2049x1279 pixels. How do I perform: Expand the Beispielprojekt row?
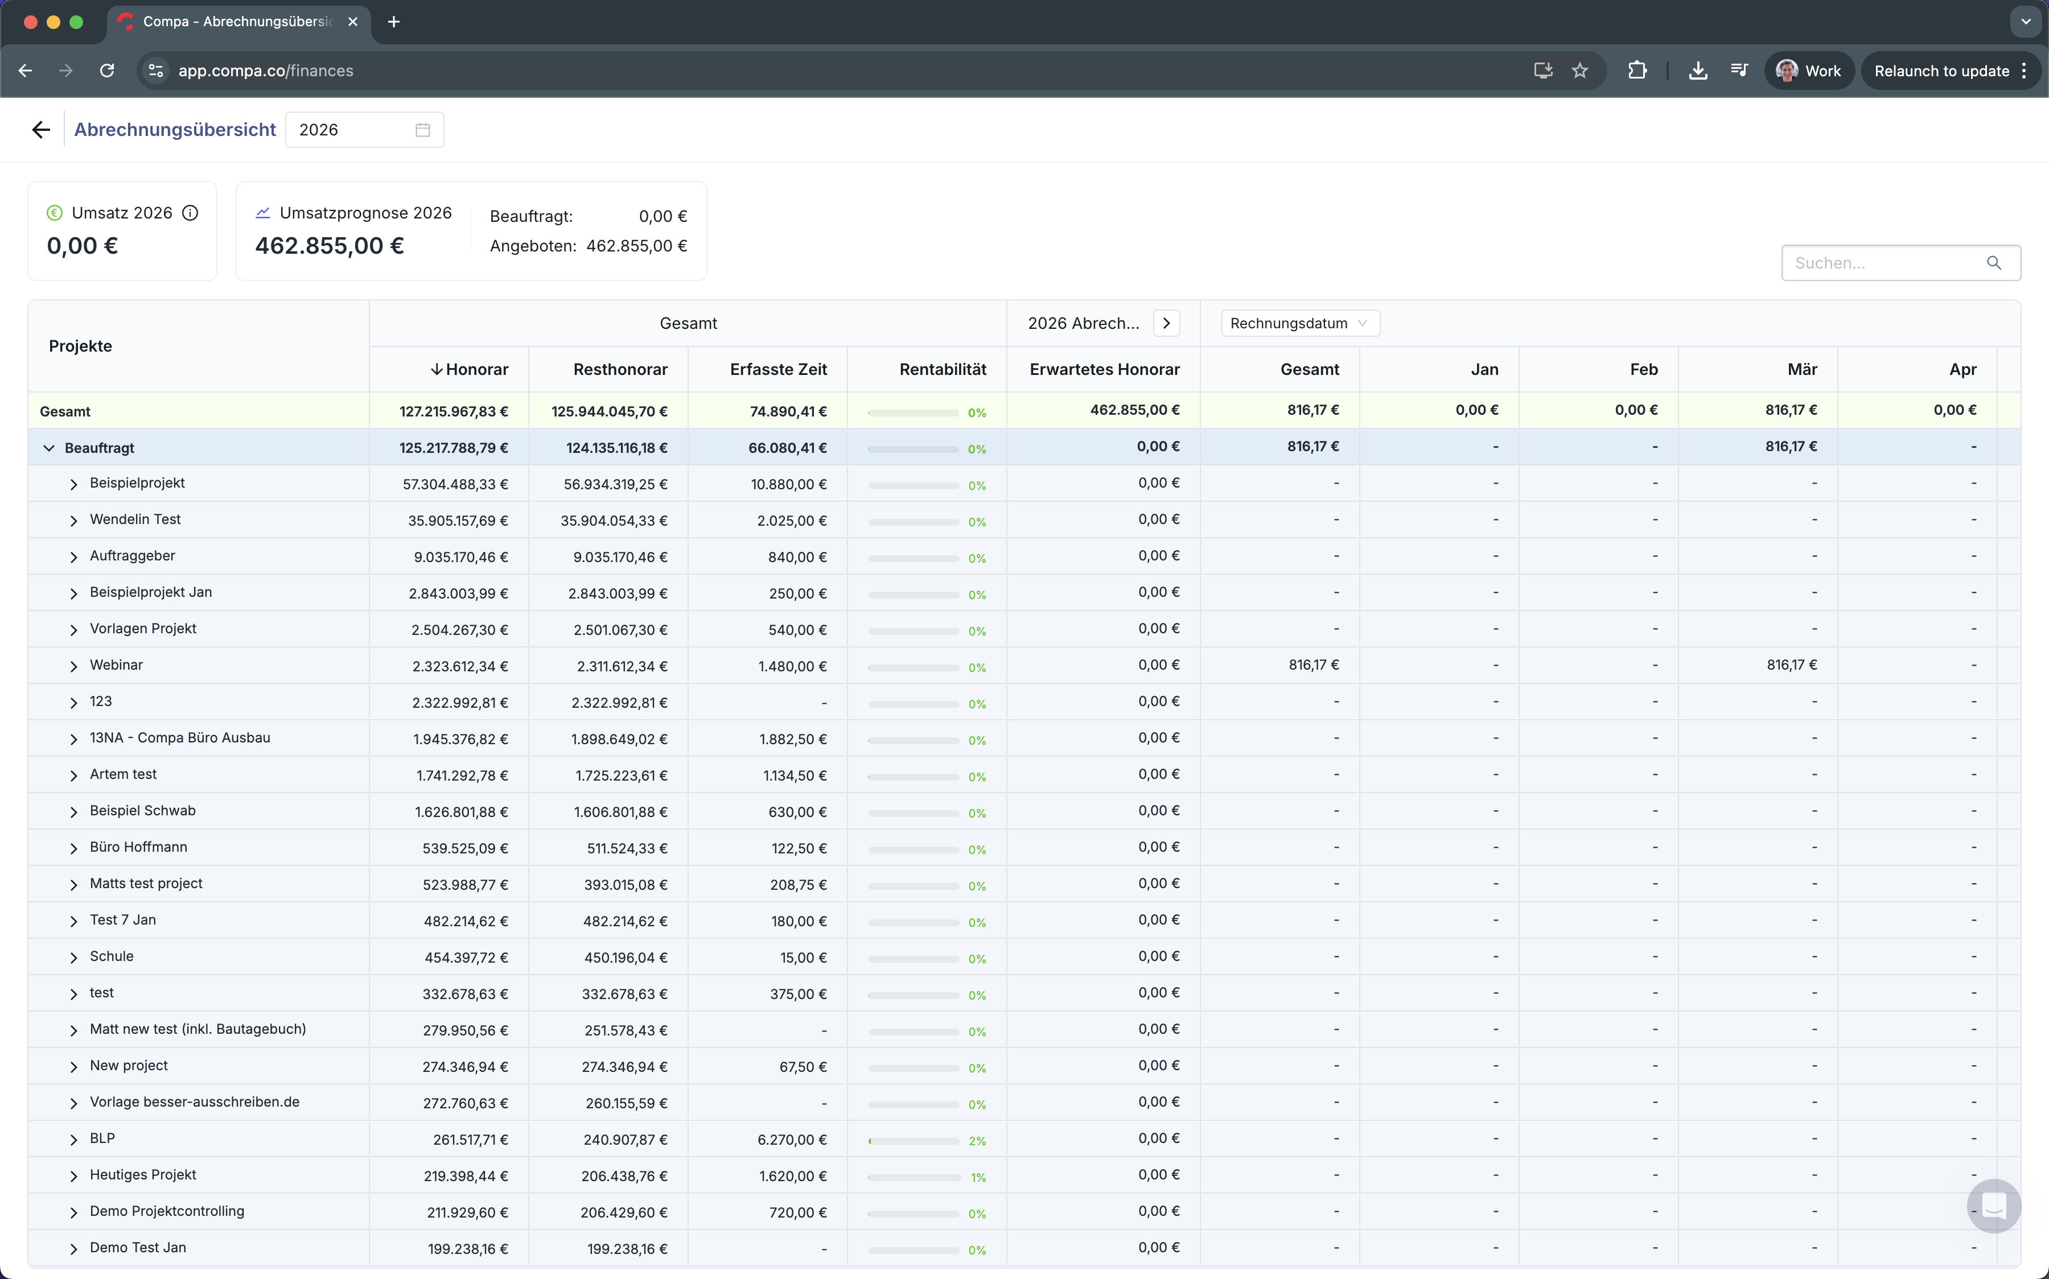click(x=73, y=484)
